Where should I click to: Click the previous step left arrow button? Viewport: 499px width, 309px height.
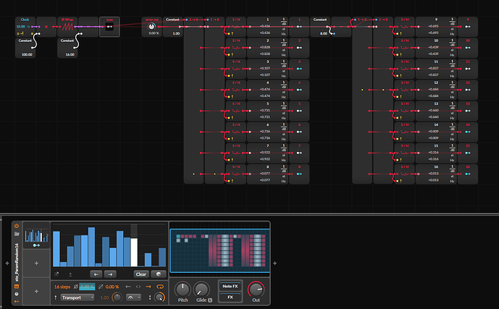coord(96,274)
